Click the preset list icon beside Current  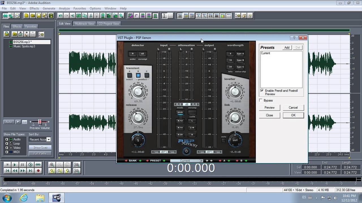[x=201, y=161]
